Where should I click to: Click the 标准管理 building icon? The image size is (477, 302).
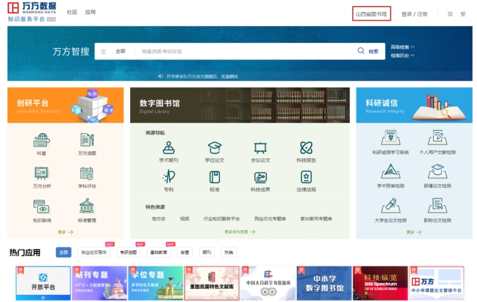tap(87, 207)
